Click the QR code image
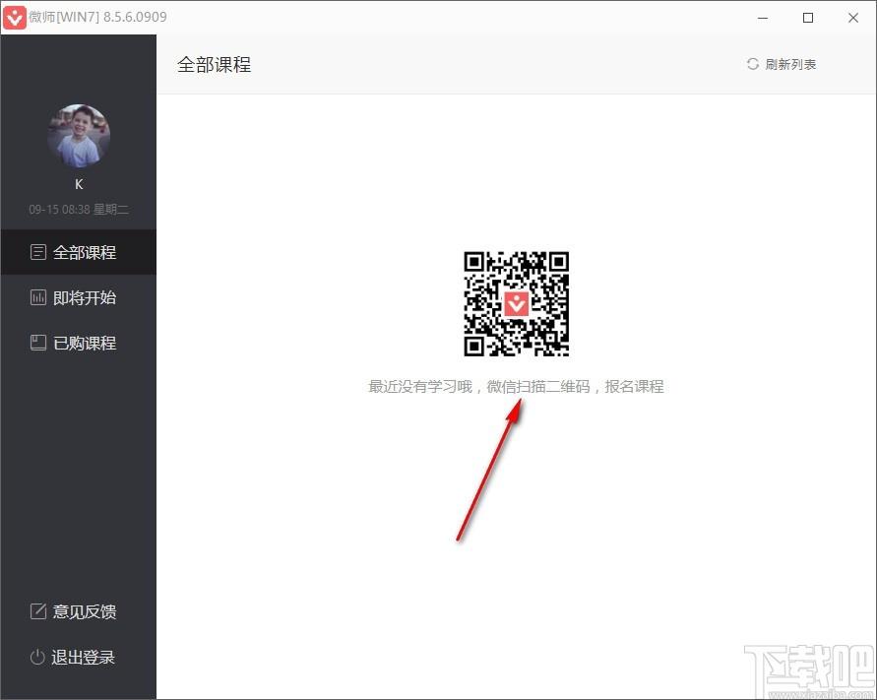This screenshot has width=877, height=700. tap(516, 304)
